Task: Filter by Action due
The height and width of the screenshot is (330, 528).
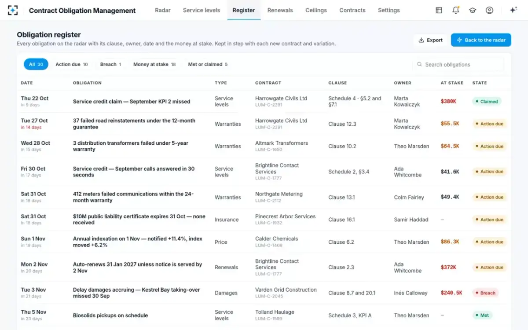Action: pyautogui.click(x=72, y=64)
